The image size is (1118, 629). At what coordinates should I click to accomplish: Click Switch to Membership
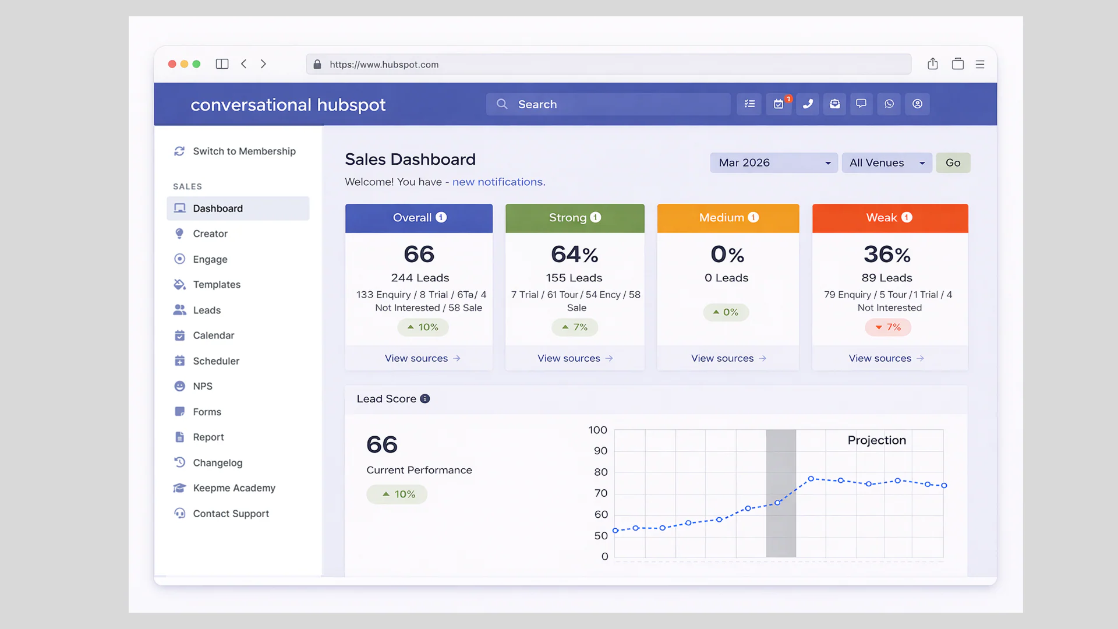(235, 151)
